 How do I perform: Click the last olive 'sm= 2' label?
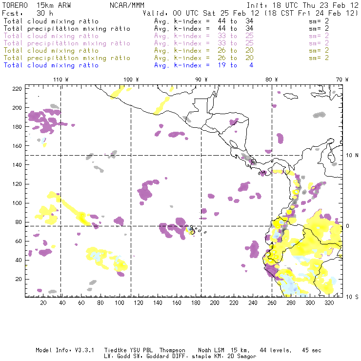coord(319,58)
